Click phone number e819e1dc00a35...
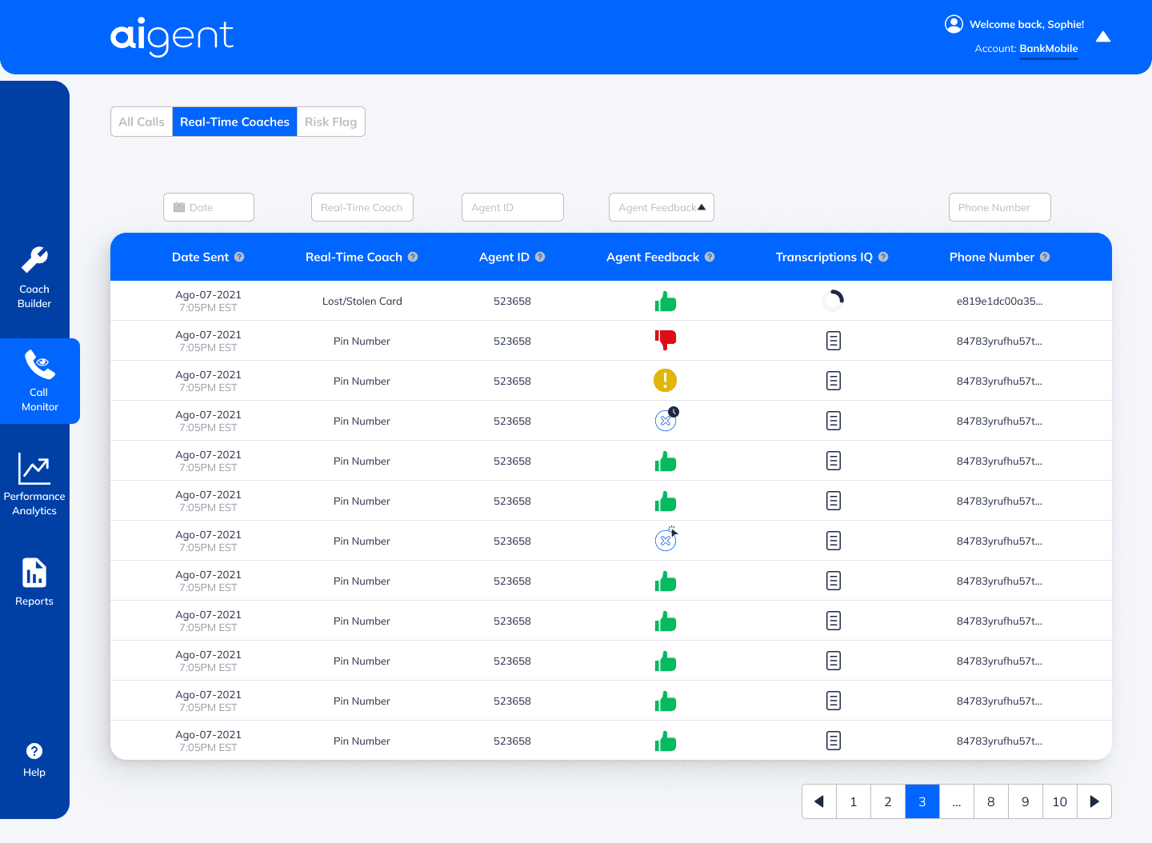 (1000, 301)
